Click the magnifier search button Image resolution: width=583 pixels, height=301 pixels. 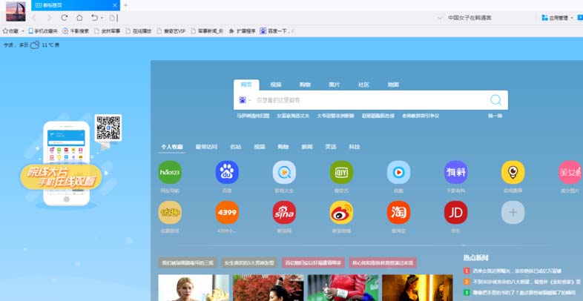[x=495, y=100]
